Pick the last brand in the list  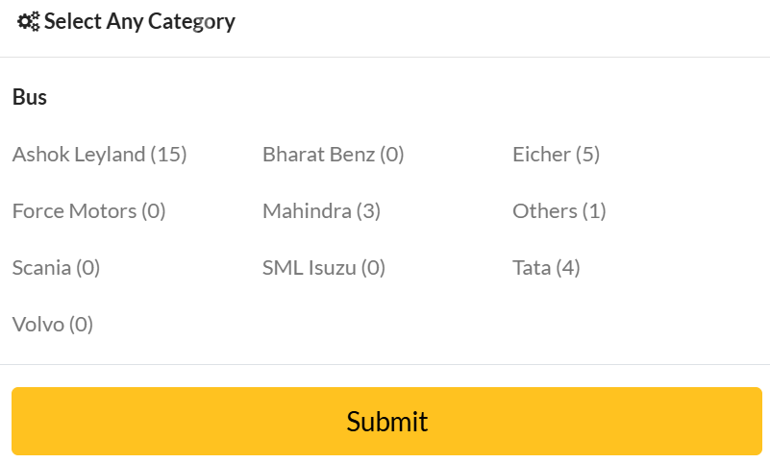(53, 325)
